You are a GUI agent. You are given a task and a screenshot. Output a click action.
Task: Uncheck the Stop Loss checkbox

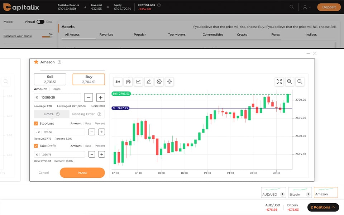coord(36,124)
